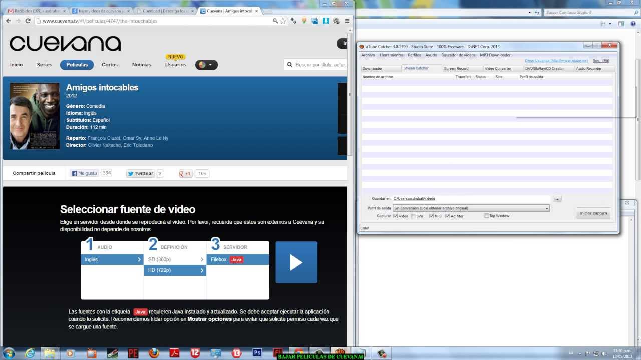Open Usuarios section

pos(176,65)
